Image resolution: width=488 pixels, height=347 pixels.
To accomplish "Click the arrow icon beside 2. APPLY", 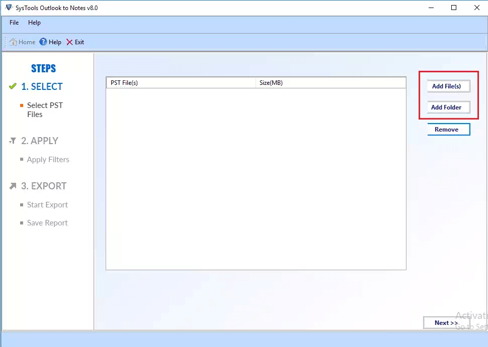I will [13, 141].
